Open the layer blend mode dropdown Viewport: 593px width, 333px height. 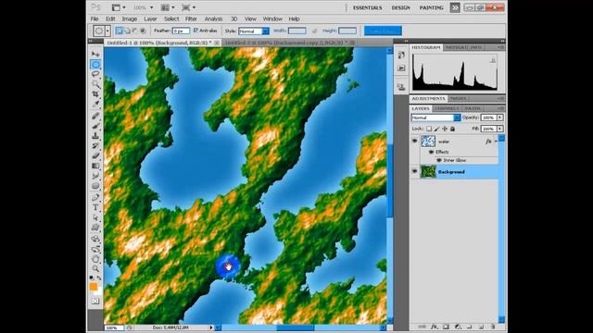pyautogui.click(x=435, y=117)
